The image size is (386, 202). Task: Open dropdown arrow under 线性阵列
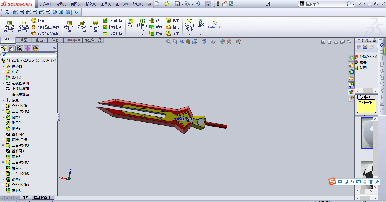point(142,34)
